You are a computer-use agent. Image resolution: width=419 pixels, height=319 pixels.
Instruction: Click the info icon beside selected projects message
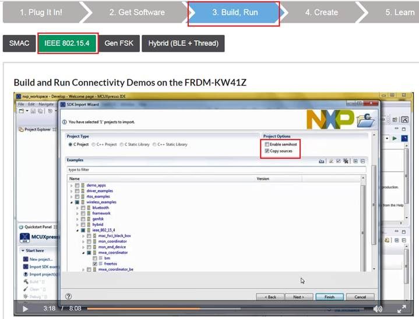65,122
